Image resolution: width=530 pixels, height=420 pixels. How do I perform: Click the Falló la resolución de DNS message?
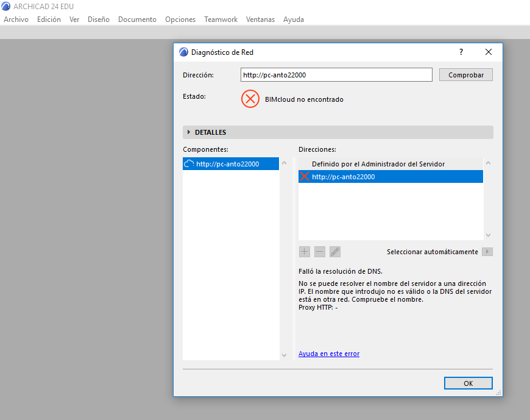(341, 271)
